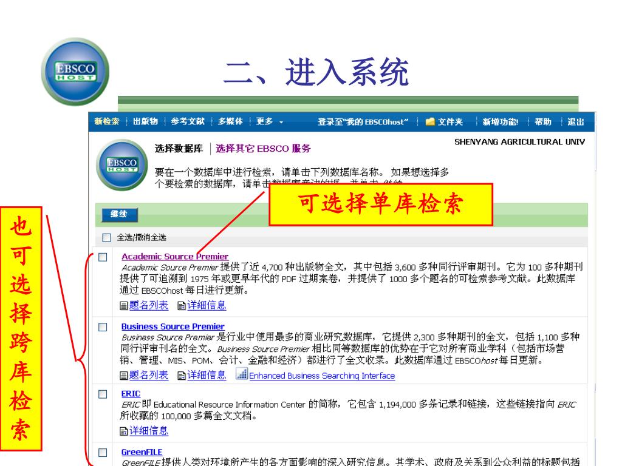Click the SHENYANG AGRICULTURAL UNIV text
Viewport: 622px width, 466px height.
click(520, 142)
